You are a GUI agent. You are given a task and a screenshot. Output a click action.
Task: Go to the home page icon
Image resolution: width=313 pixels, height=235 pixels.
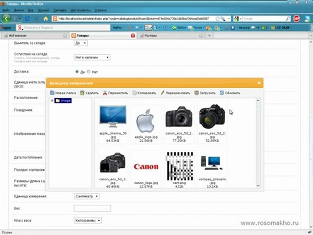point(46,19)
